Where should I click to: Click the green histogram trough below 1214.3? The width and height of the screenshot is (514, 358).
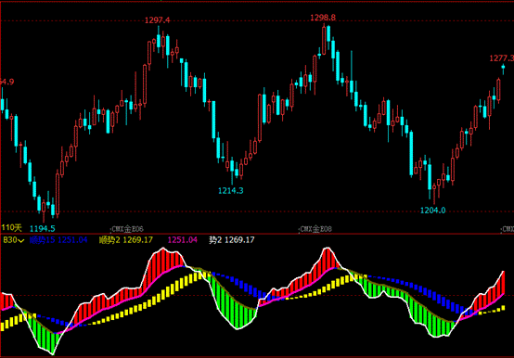pyautogui.click(x=238, y=314)
